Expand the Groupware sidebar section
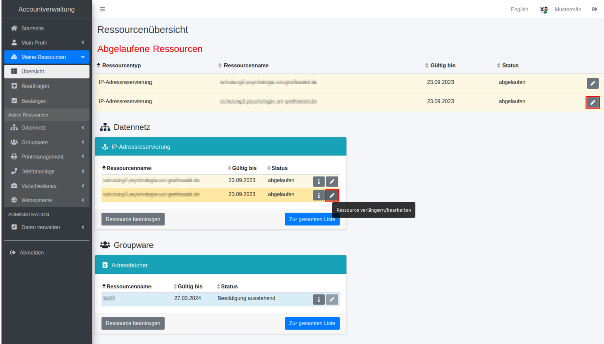604x344 pixels. click(46, 142)
